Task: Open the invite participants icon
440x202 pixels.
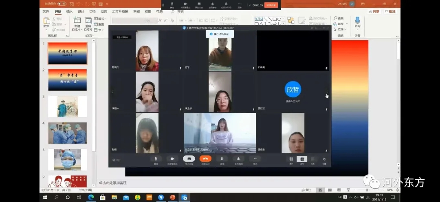Action: (222, 159)
